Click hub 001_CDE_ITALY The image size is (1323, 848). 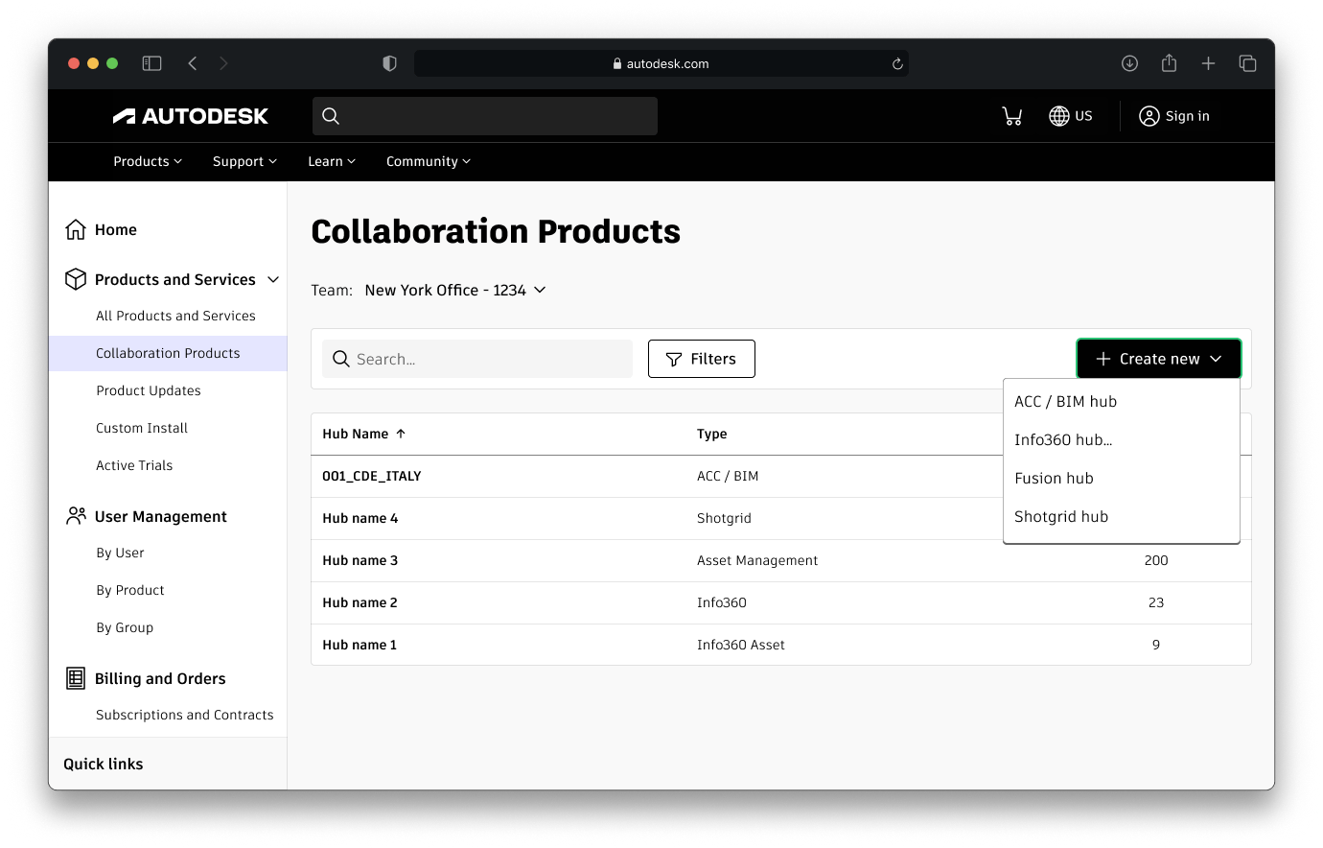(x=372, y=476)
